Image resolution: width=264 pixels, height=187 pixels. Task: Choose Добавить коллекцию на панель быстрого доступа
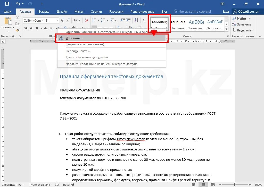[112, 64]
